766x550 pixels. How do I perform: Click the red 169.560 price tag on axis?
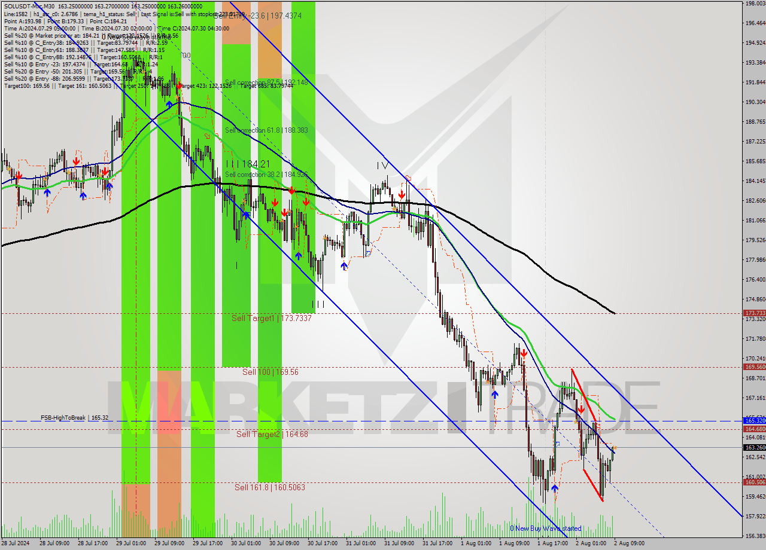coord(754,366)
